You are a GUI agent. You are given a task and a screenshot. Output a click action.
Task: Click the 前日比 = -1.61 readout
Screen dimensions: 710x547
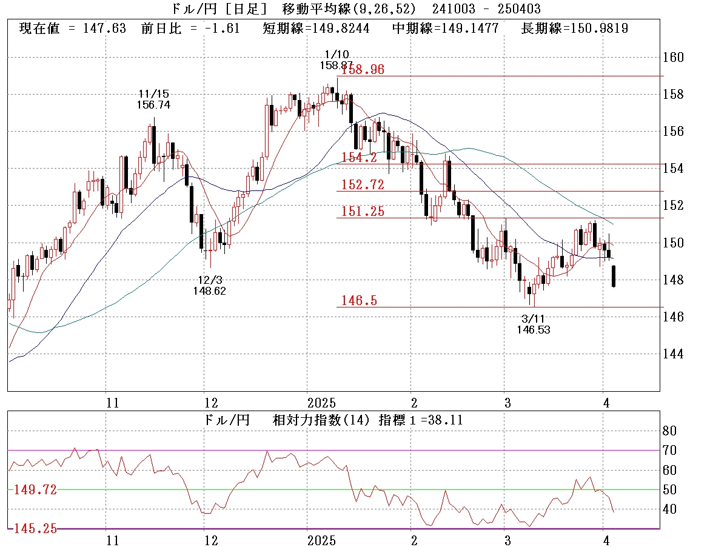(x=190, y=28)
